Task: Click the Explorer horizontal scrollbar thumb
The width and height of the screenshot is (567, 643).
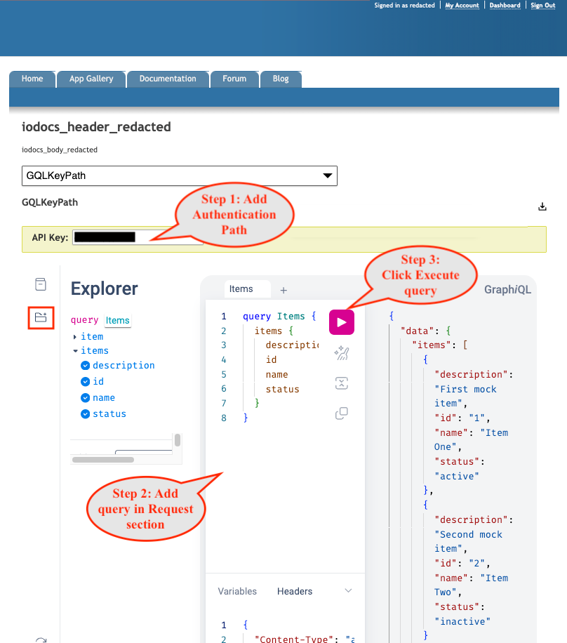Action: (x=103, y=460)
